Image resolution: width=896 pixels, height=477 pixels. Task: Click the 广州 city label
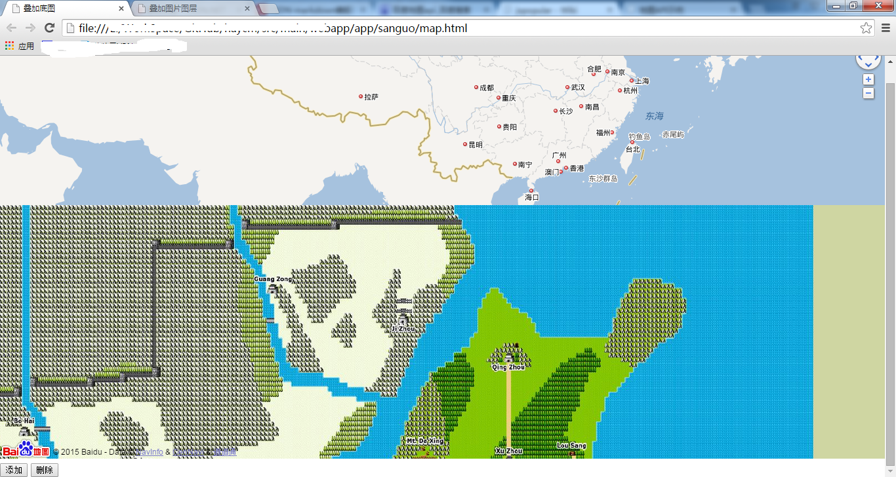pos(560,156)
